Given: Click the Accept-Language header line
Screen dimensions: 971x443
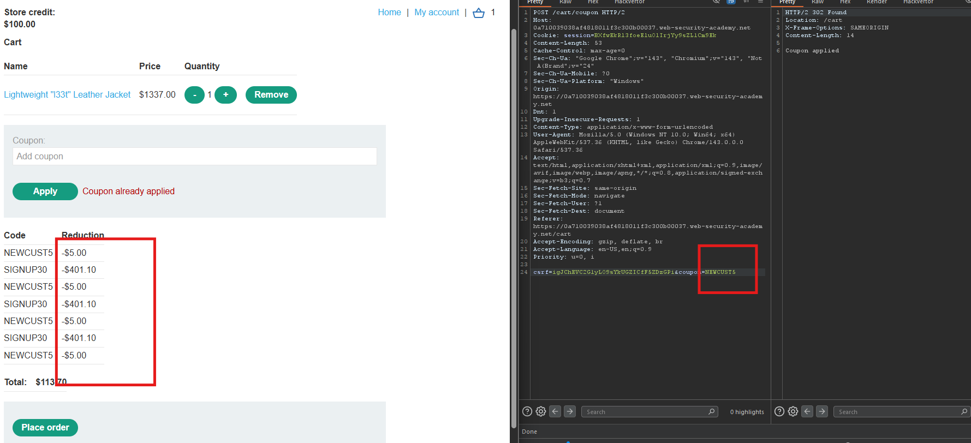Looking at the screenshot, I should pos(592,249).
